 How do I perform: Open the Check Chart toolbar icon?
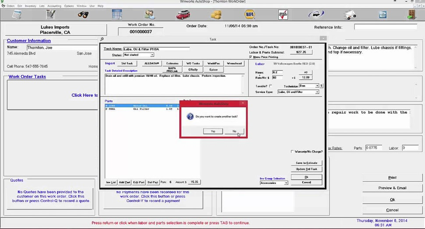(x=283, y=14)
